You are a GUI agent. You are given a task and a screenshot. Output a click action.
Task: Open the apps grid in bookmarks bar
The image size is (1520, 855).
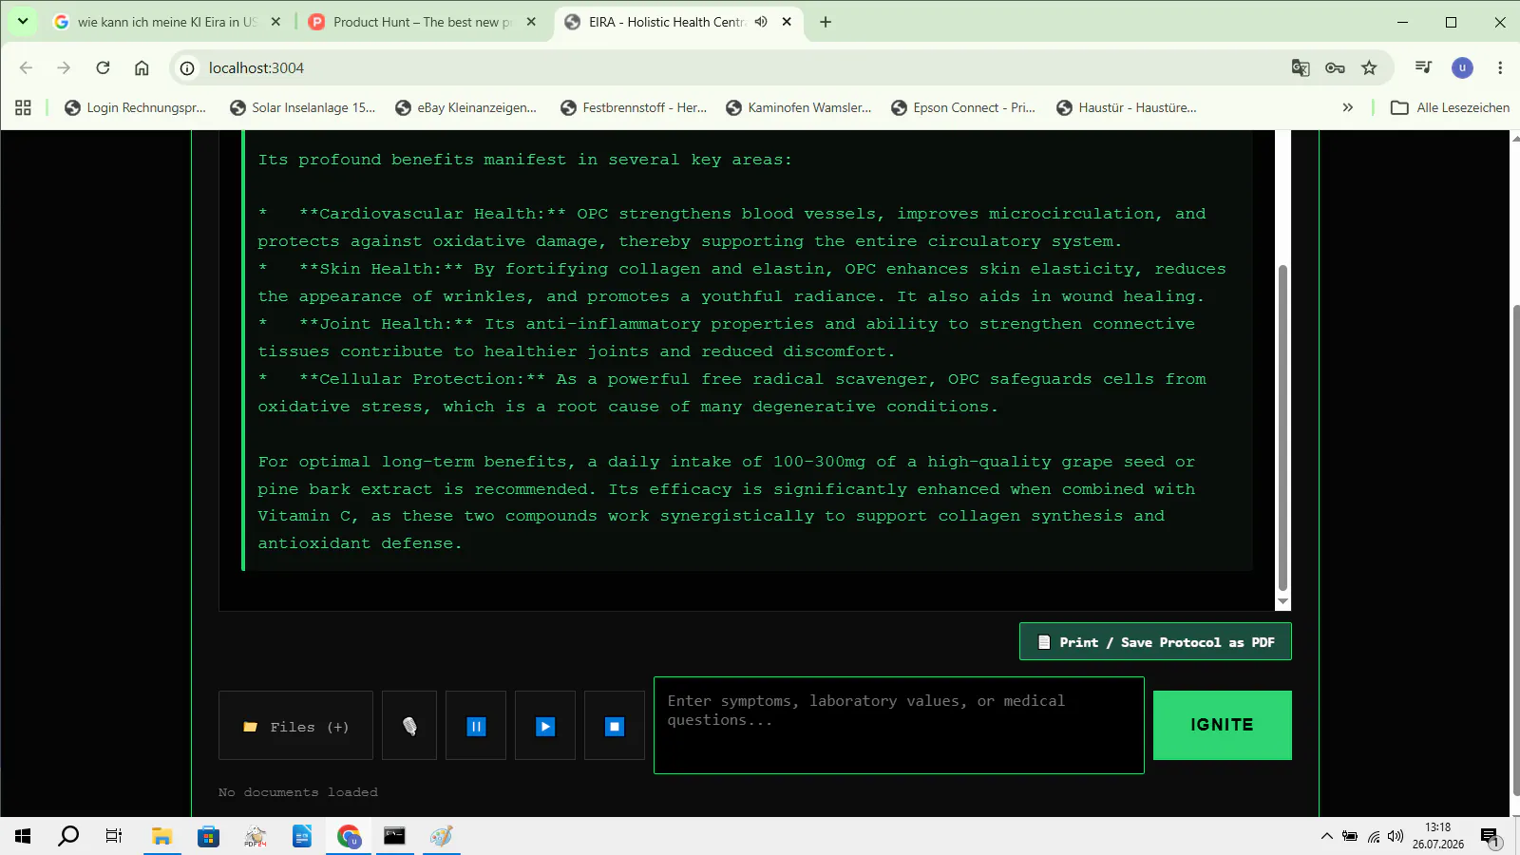tap(24, 107)
